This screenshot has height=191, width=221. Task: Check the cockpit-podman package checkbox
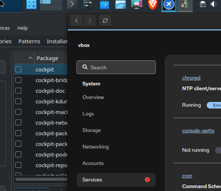[x=18, y=155]
